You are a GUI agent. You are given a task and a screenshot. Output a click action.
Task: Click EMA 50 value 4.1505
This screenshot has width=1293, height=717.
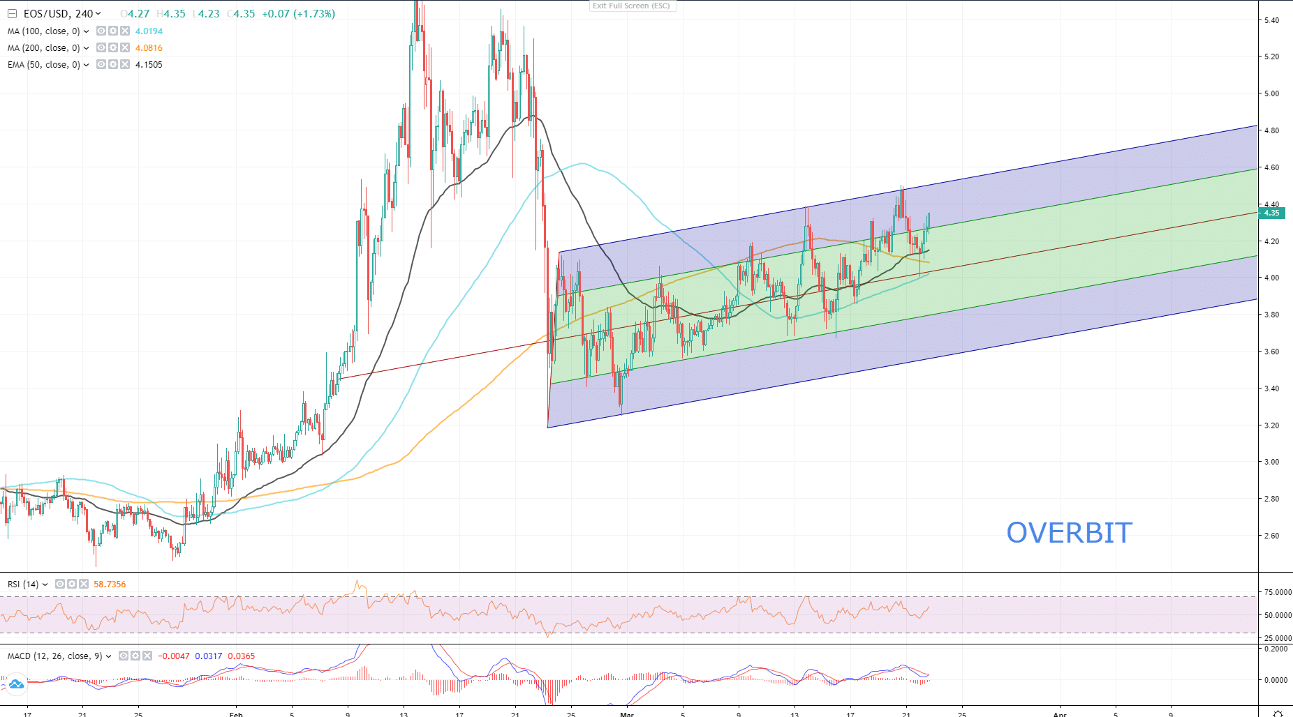tap(149, 65)
